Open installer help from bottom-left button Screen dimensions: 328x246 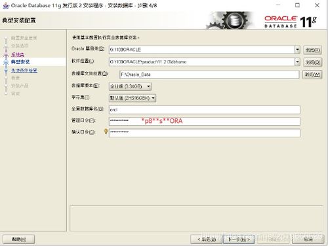19,239
